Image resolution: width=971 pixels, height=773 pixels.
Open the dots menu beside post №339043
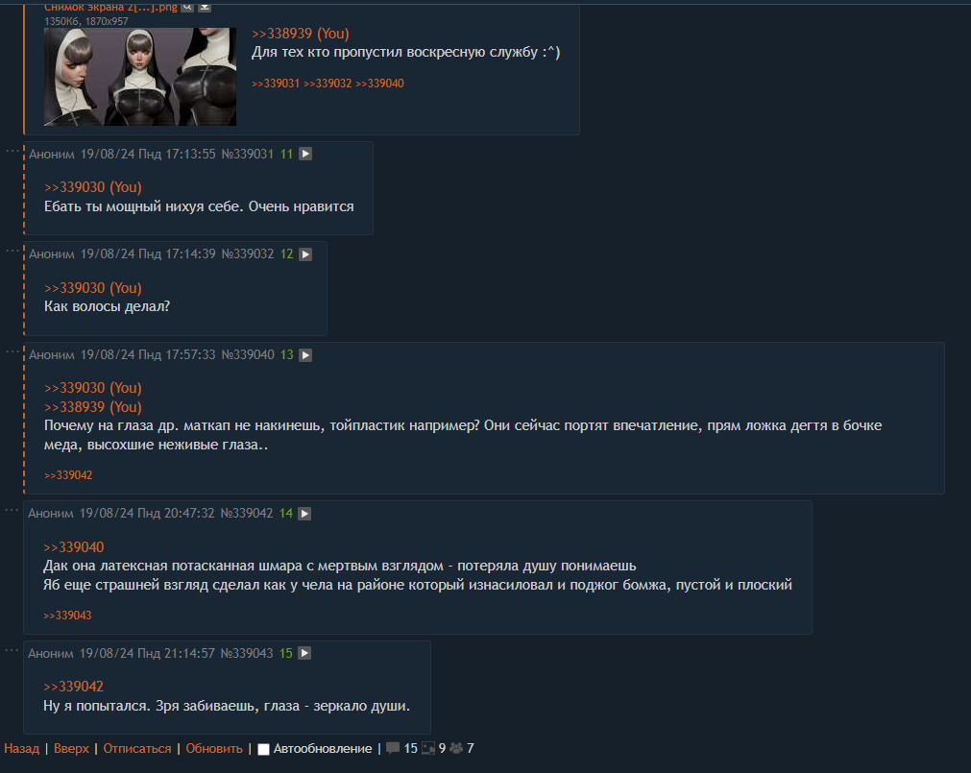coord(12,650)
